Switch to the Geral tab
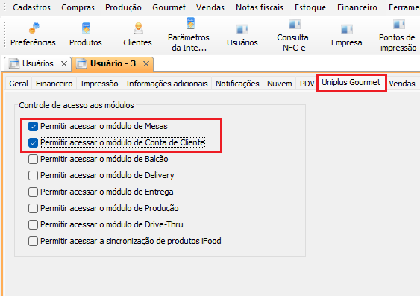The image size is (420, 296). pyautogui.click(x=19, y=84)
